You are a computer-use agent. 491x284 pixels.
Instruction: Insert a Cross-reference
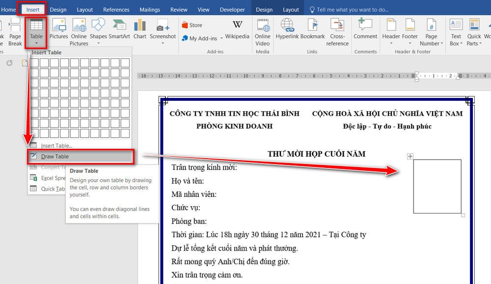tap(337, 32)
